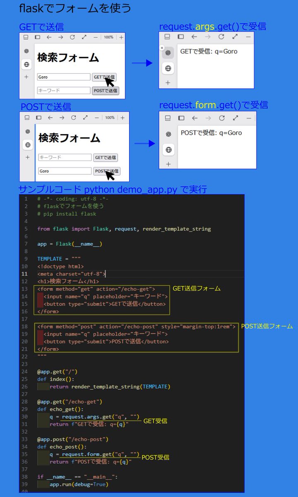
Task: Click the POSTで送信 button next to the Goro field
Action: 107,171
